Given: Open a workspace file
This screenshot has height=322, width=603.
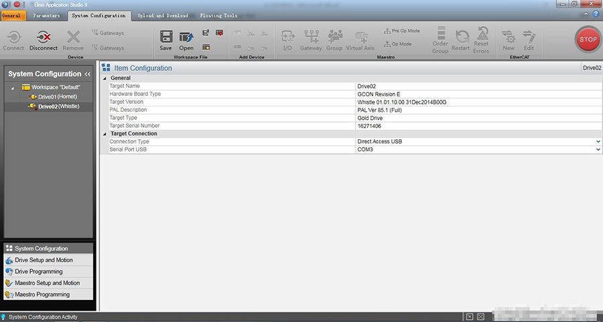Looking at the screenshot, I should pos(186,39).
